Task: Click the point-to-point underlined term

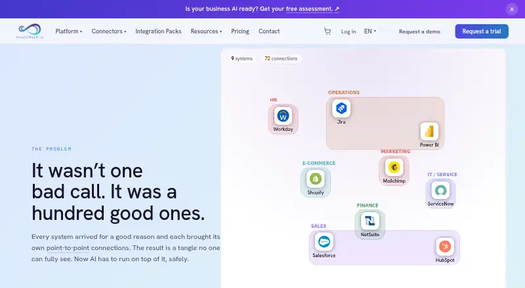Action: click(x=68, y=248)
